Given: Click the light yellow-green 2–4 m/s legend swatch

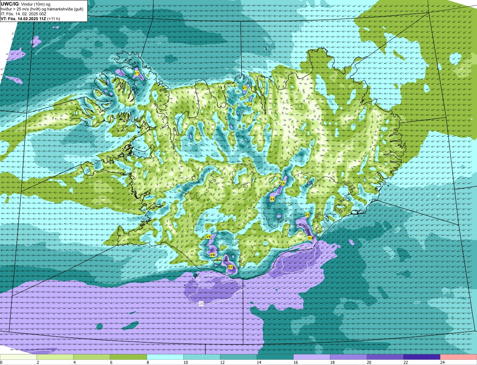Looking at the screenshot, I should tap(55, 357).
